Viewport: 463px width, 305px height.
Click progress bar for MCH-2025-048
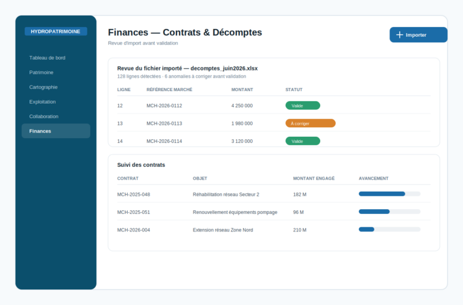tap(389, 193)
